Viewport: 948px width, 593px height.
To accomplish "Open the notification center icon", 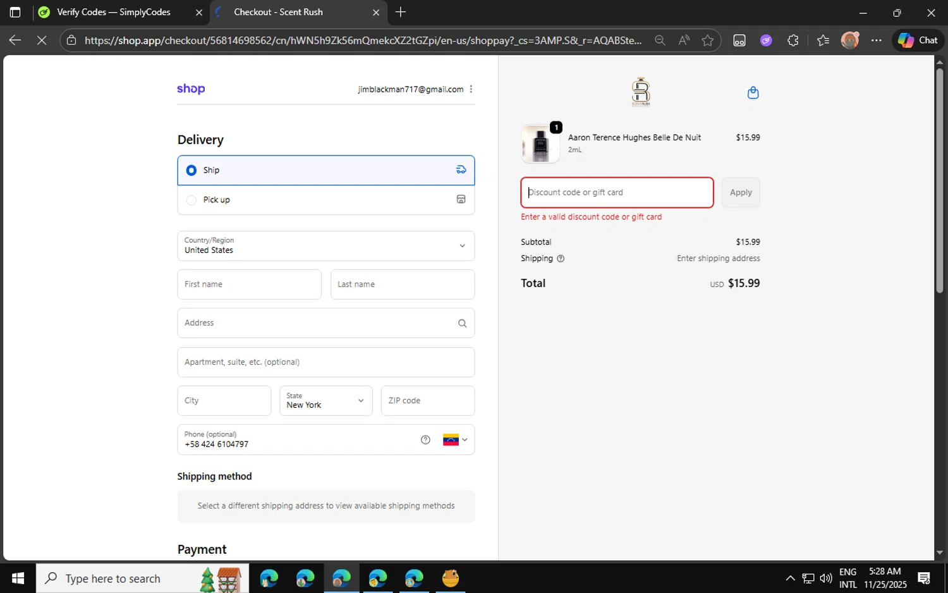I will tap(924, 578).
